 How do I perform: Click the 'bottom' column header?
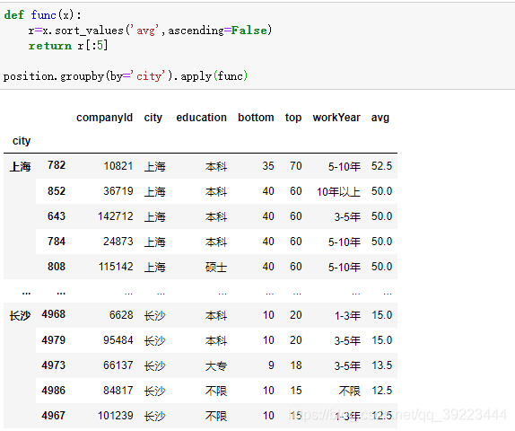click(256, 118)
